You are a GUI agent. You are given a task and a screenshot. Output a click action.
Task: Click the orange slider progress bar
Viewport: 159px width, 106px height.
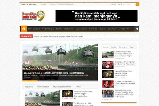30,81
